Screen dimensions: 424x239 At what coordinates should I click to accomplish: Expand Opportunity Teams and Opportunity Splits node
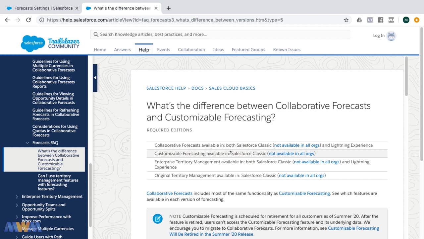click(x=17, y=205)
